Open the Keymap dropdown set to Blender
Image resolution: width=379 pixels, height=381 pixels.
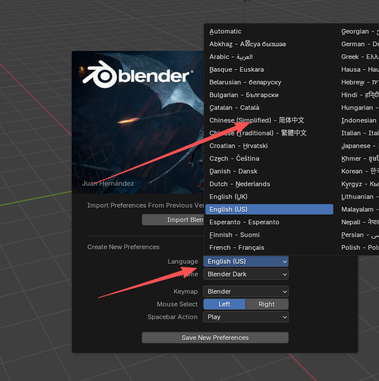(x=246, y=291)
